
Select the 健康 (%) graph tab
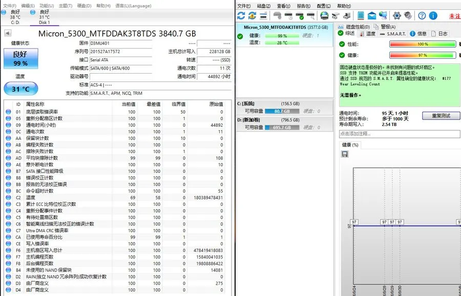tap(350, 145)
